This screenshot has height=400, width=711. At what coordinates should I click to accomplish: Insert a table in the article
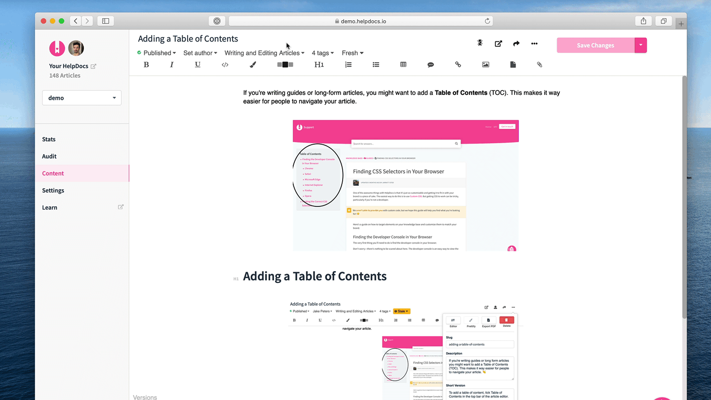[x=403, y=65]
